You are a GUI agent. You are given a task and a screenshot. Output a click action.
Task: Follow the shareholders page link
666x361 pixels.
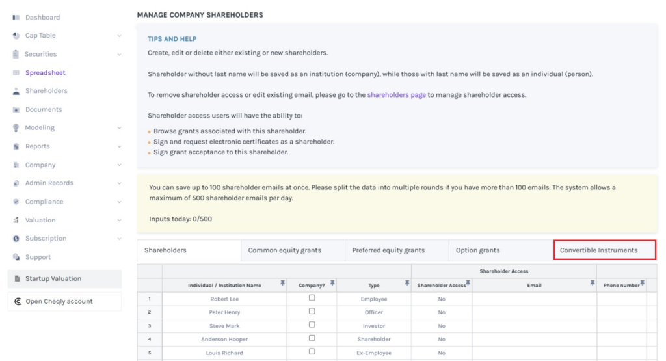(396, 95)
